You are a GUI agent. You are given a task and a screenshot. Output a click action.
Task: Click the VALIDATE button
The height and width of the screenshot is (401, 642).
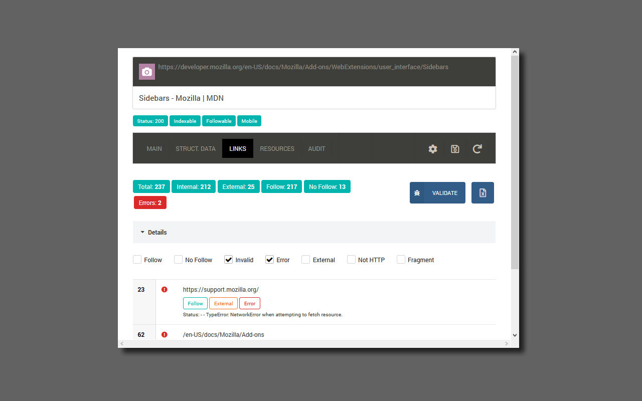[x=437, y=193]
